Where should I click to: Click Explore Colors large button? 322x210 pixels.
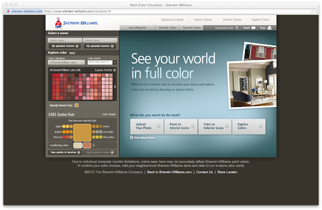(249, 126)
